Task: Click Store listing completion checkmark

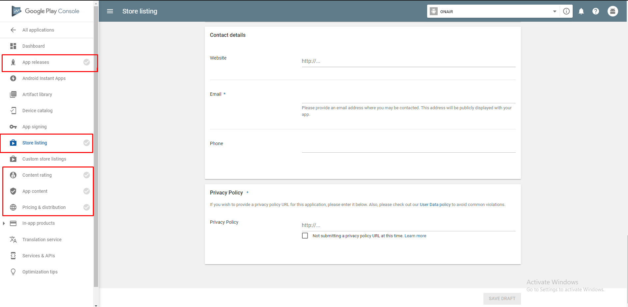Action: [87, 143]
